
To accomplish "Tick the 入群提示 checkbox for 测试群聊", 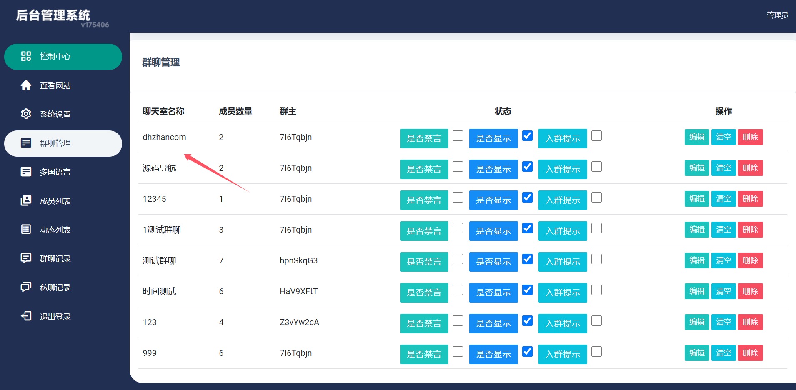I will (x=596, y=259).
